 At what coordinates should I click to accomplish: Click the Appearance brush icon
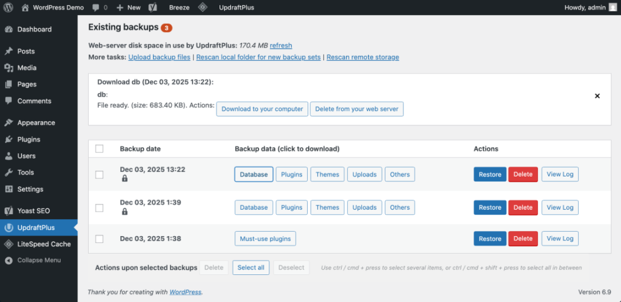click(9, 123)
